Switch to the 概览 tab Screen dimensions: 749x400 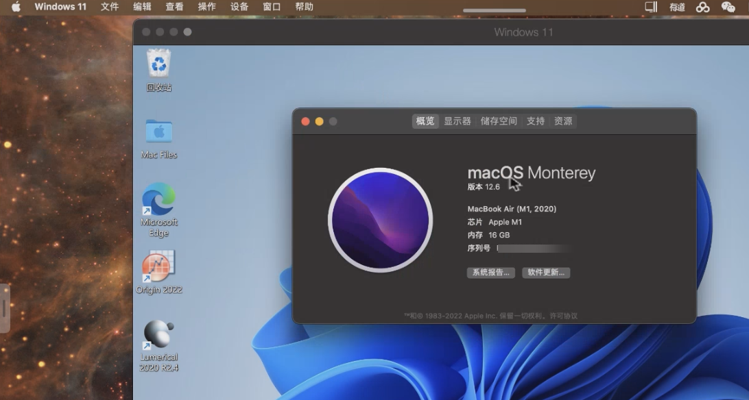click(x=425, y=121)
